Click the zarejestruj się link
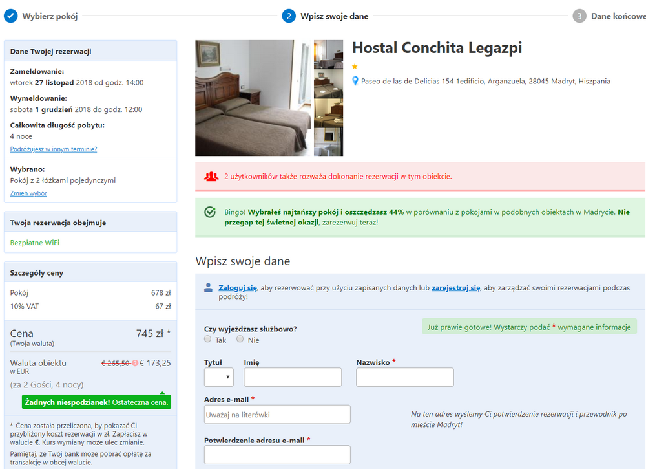646x469 pixels. click(455, 288)
